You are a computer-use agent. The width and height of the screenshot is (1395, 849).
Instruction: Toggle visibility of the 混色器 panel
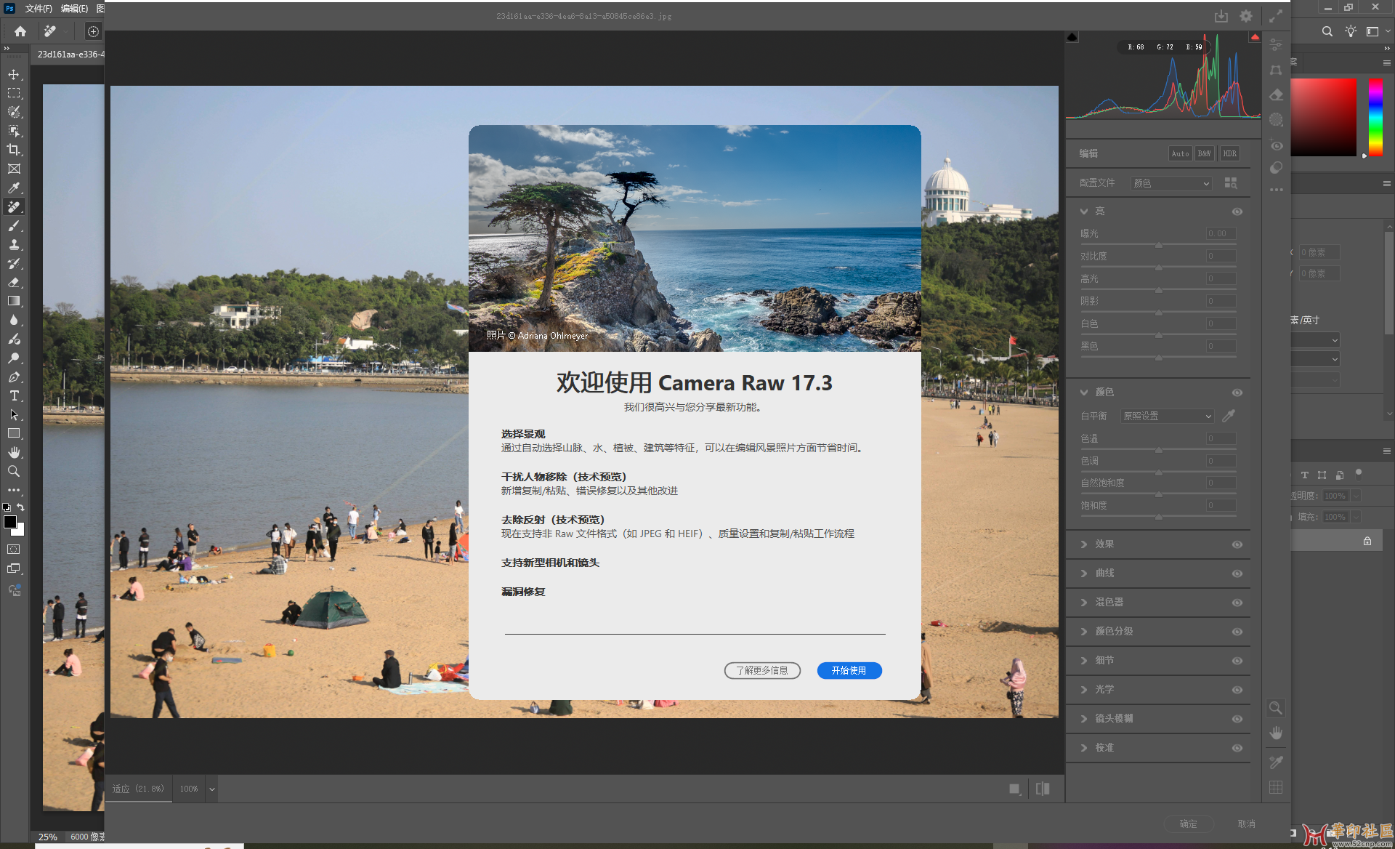pyautogui.click(x=1237, y=603)
